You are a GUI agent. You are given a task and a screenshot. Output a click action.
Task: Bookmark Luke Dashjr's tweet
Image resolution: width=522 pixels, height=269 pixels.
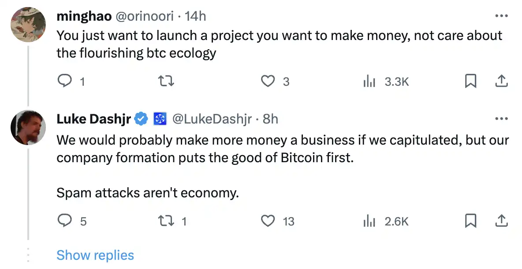[x=471, y=221]
